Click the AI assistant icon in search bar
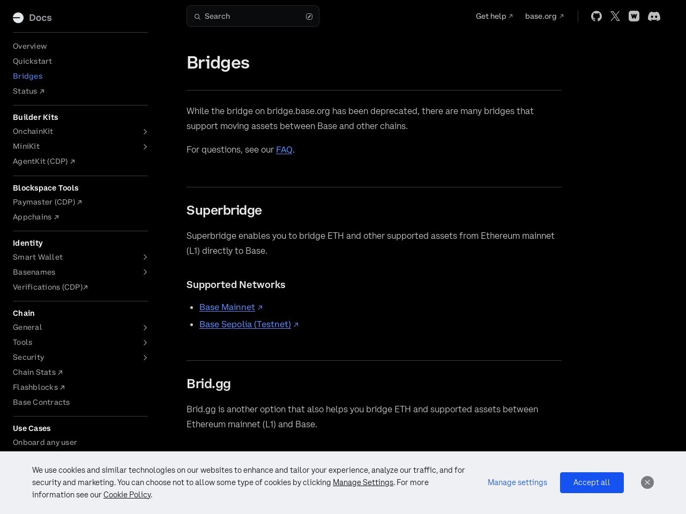The image size is (686, 514). tap(309, 17)
